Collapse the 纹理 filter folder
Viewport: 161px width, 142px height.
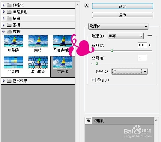point(4,32)
